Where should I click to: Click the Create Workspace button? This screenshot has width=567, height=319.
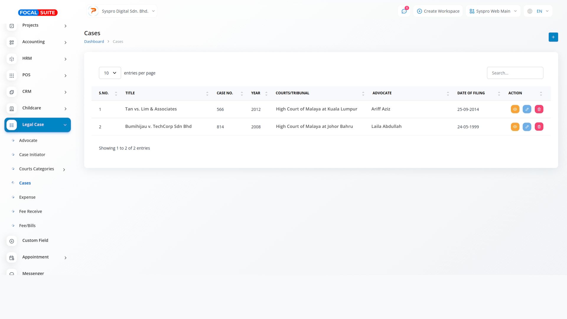point(438,11)
